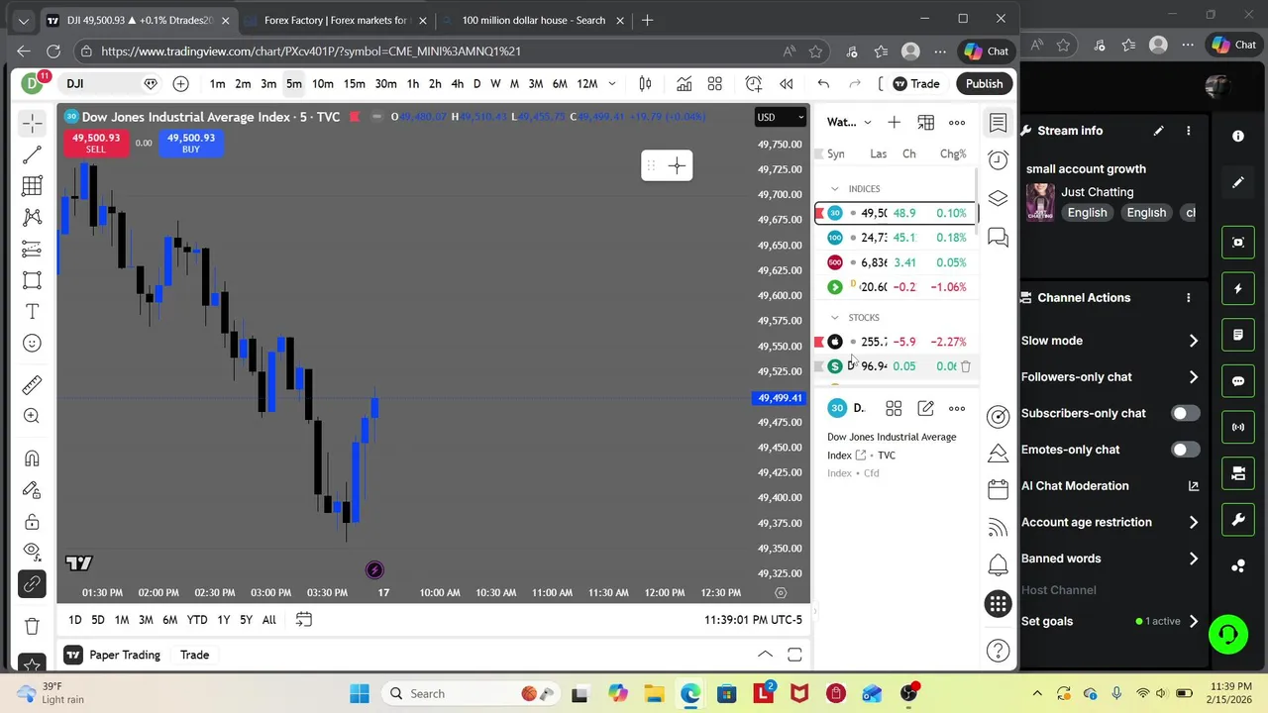This screenshot has height=713, width=1268.
Task: Select the trend line drawing tool
Action: tap(32, 154)
